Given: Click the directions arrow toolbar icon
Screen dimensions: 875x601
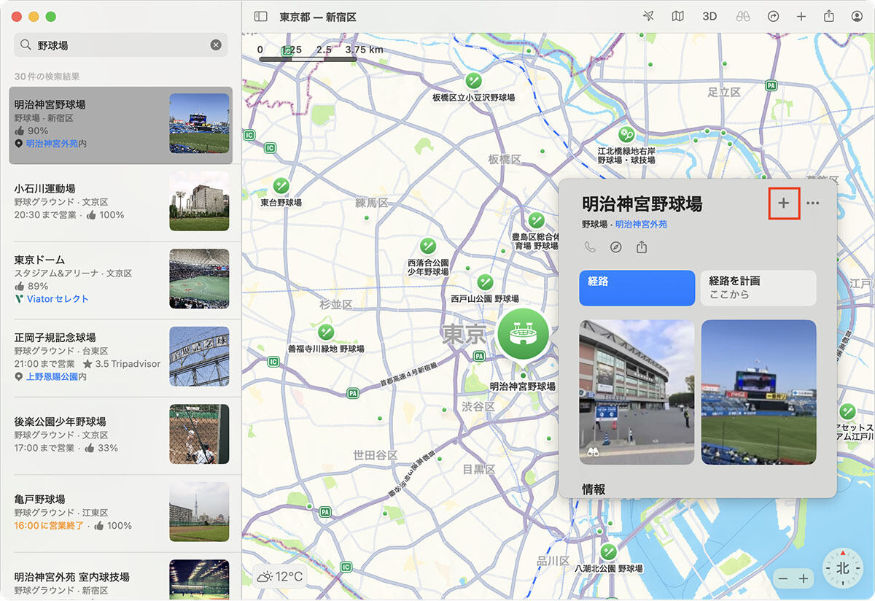Looking at the screenshot, I should (774, 16).
